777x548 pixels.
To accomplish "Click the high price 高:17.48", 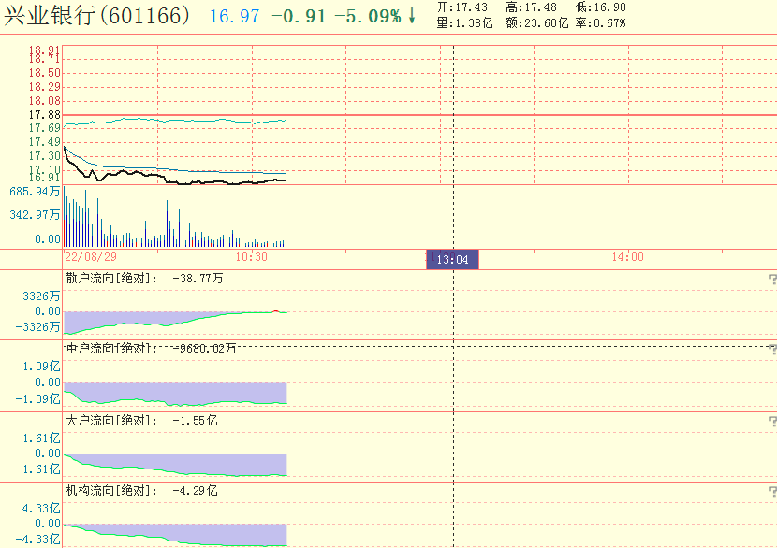I will click(531, 7).
